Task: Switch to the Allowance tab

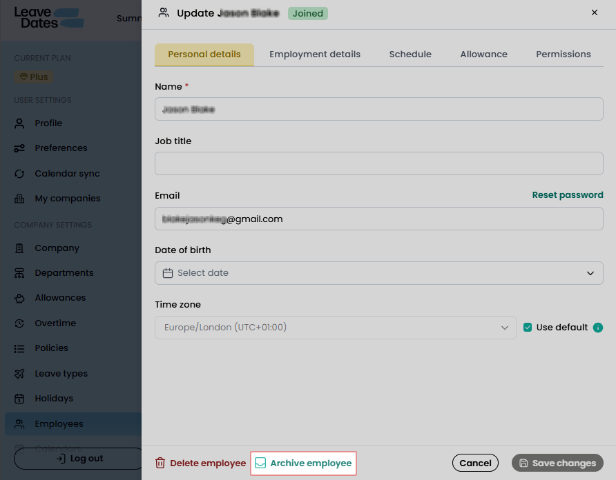Action: tap(483, 54)
